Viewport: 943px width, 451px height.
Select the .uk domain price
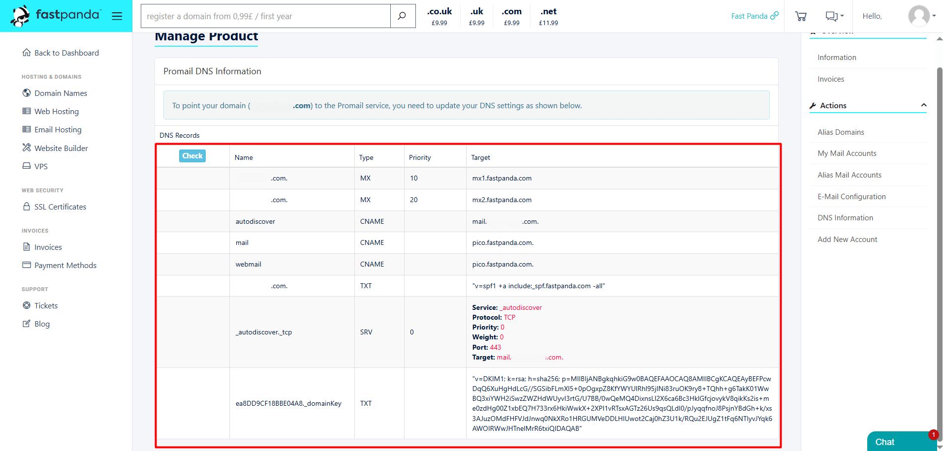[x=476, y=16]
